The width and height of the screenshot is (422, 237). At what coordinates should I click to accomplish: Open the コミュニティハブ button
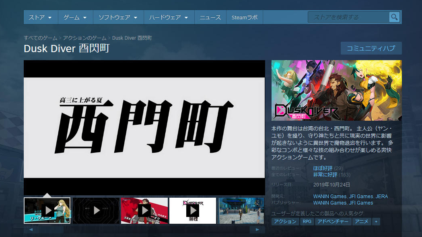coord(371,48)
